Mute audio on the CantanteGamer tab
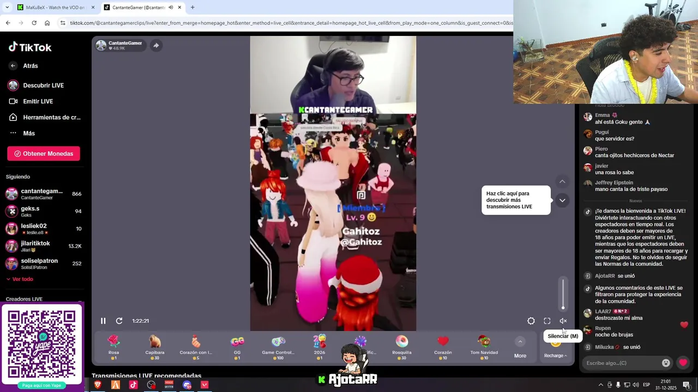 pyautogui.click(x=171, y=8)
